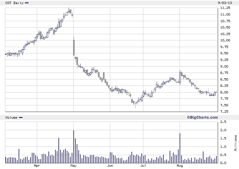Click the 7.75 price axis label
Image resolution: width=239 pixels, height=169 pixels.
(x=224, y=98)
